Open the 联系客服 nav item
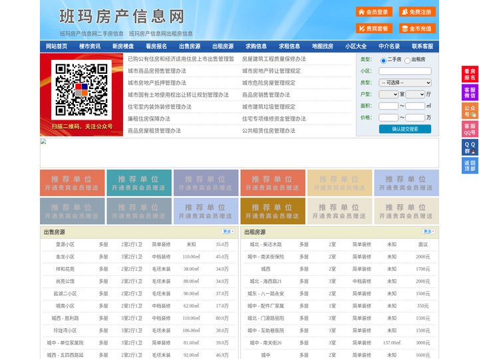The width and height of the screenshot is (479, 359). 422,47
